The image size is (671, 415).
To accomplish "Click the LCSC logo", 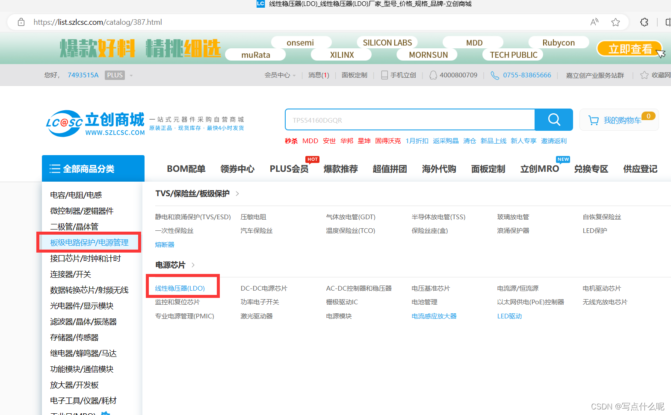I will point(95,124).
